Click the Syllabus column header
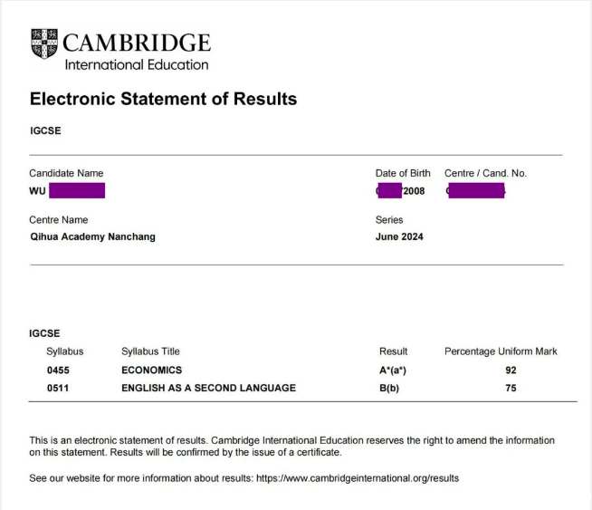 coord(65,351)
